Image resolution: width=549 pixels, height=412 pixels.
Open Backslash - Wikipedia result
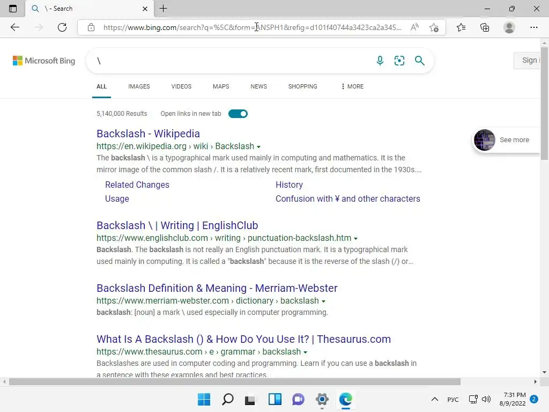coord(148,134)
